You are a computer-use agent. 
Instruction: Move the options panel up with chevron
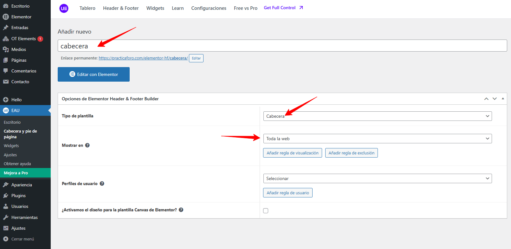486,99
